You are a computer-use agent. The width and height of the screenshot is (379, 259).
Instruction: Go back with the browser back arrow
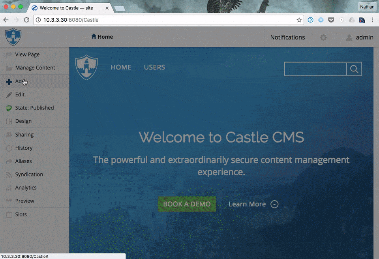tap(6, 20)
